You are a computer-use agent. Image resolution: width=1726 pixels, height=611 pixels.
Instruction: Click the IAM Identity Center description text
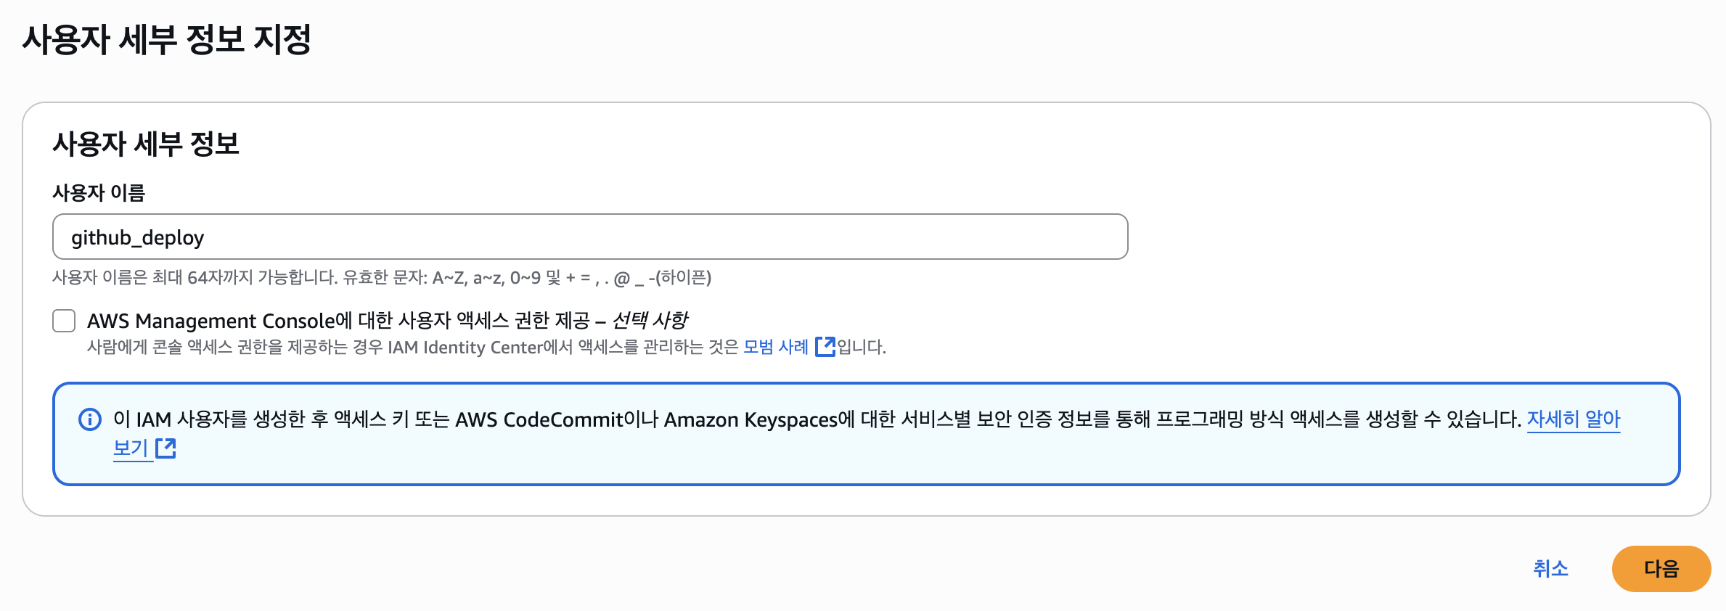[x=414, y=347]
